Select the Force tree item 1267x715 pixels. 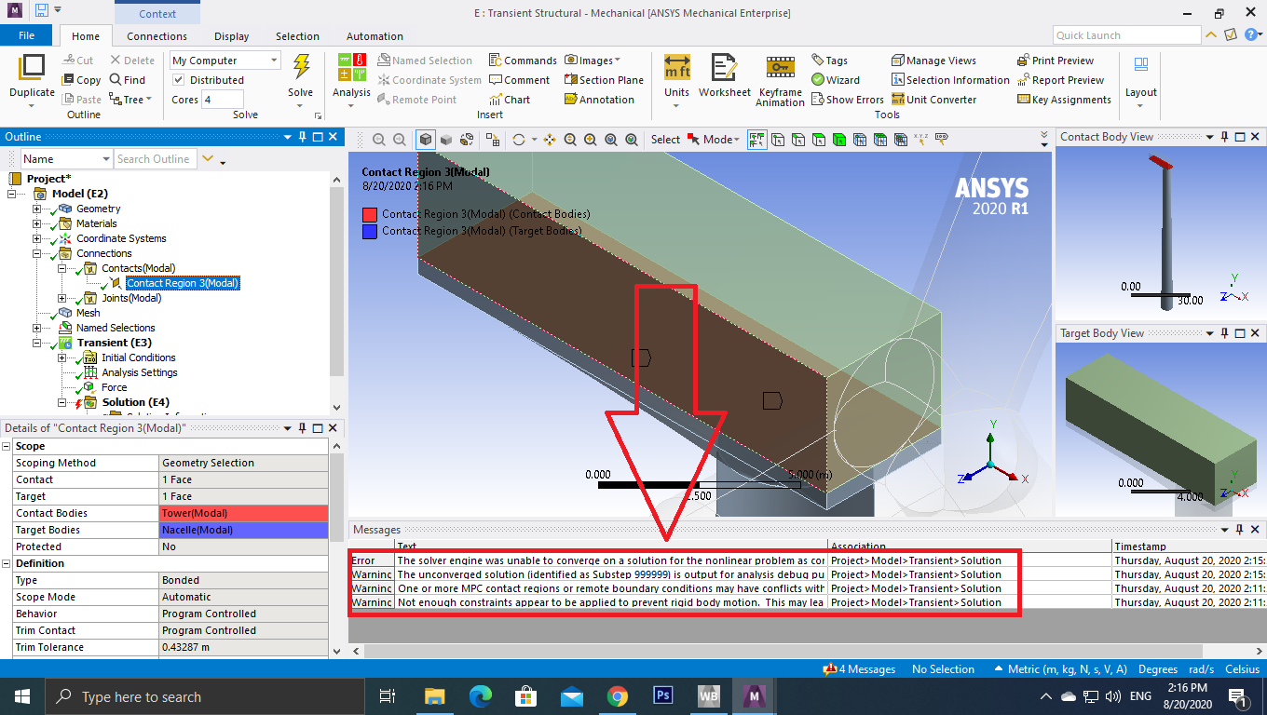tap(114, 387)
